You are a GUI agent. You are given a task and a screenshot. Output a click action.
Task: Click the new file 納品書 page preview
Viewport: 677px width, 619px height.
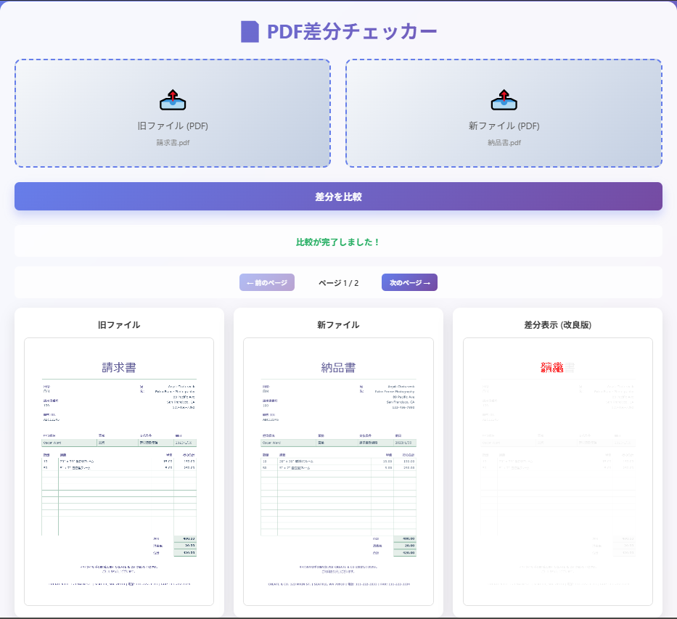click(338, 472)
